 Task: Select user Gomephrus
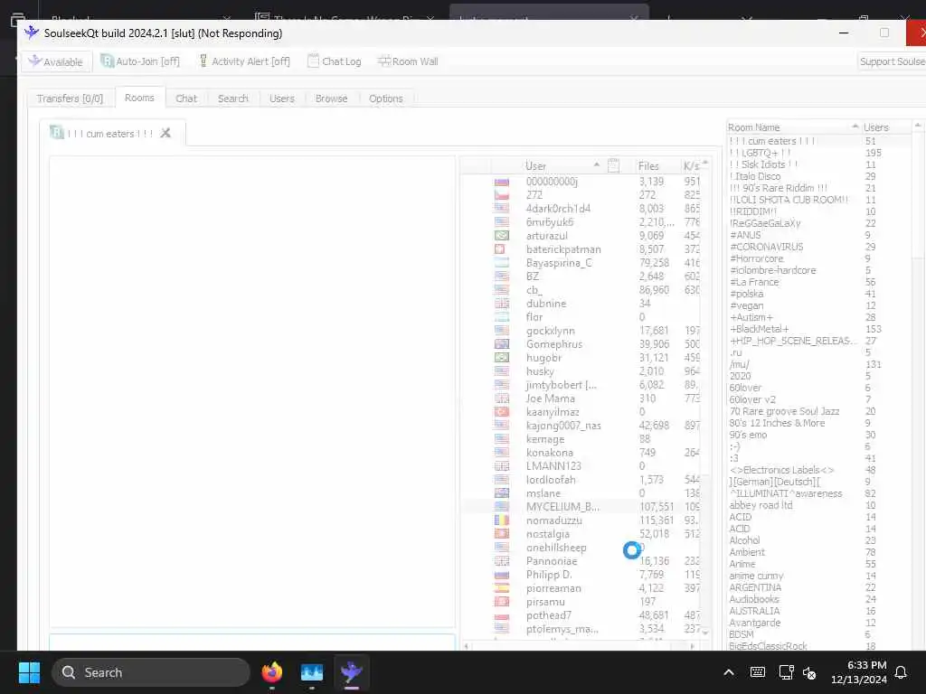(x=554, y=344)
